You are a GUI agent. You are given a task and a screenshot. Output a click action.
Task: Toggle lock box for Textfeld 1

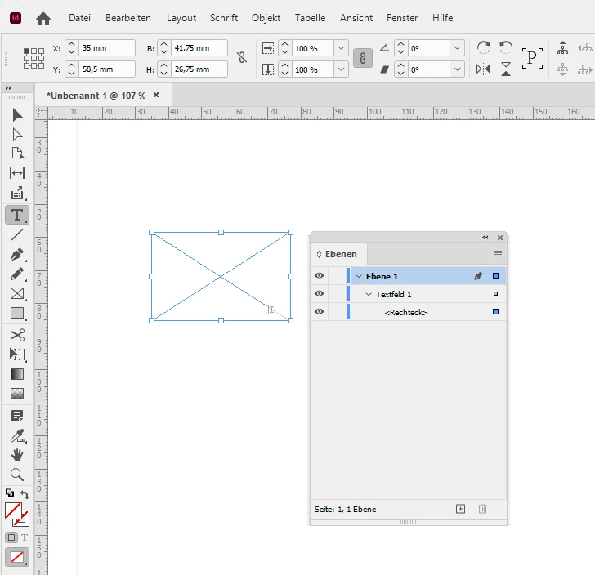pos(338,293)
